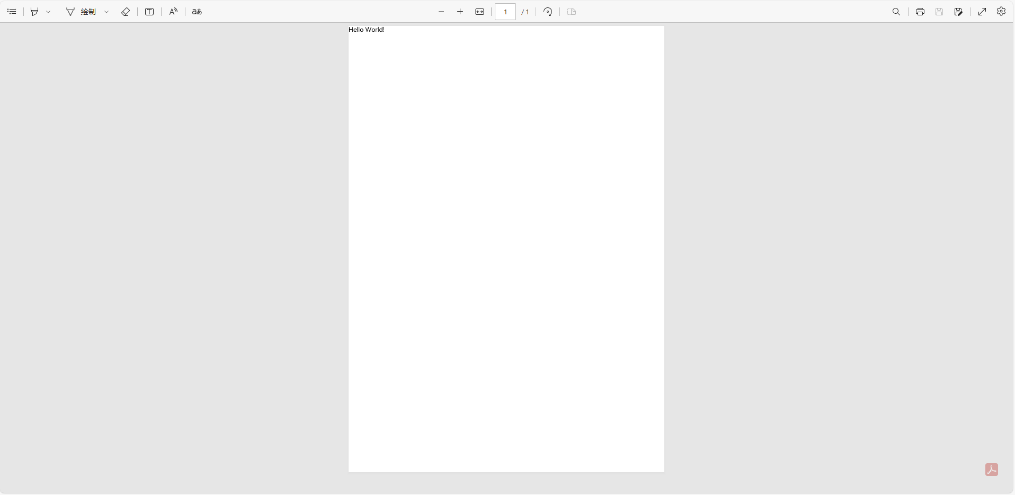This screenshot has height=495, width=1015.
Task: Zoom in with the plus button
Action: 460,12
